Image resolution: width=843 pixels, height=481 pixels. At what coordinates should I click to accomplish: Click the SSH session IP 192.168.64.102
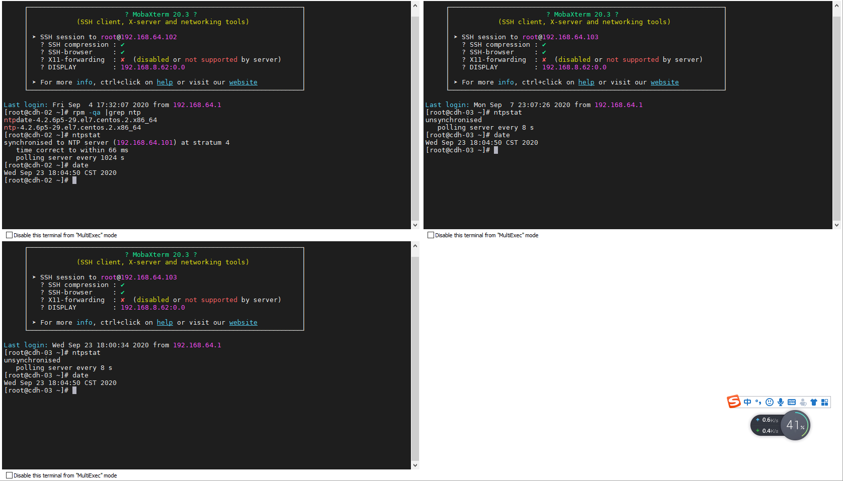click(149, 37)
